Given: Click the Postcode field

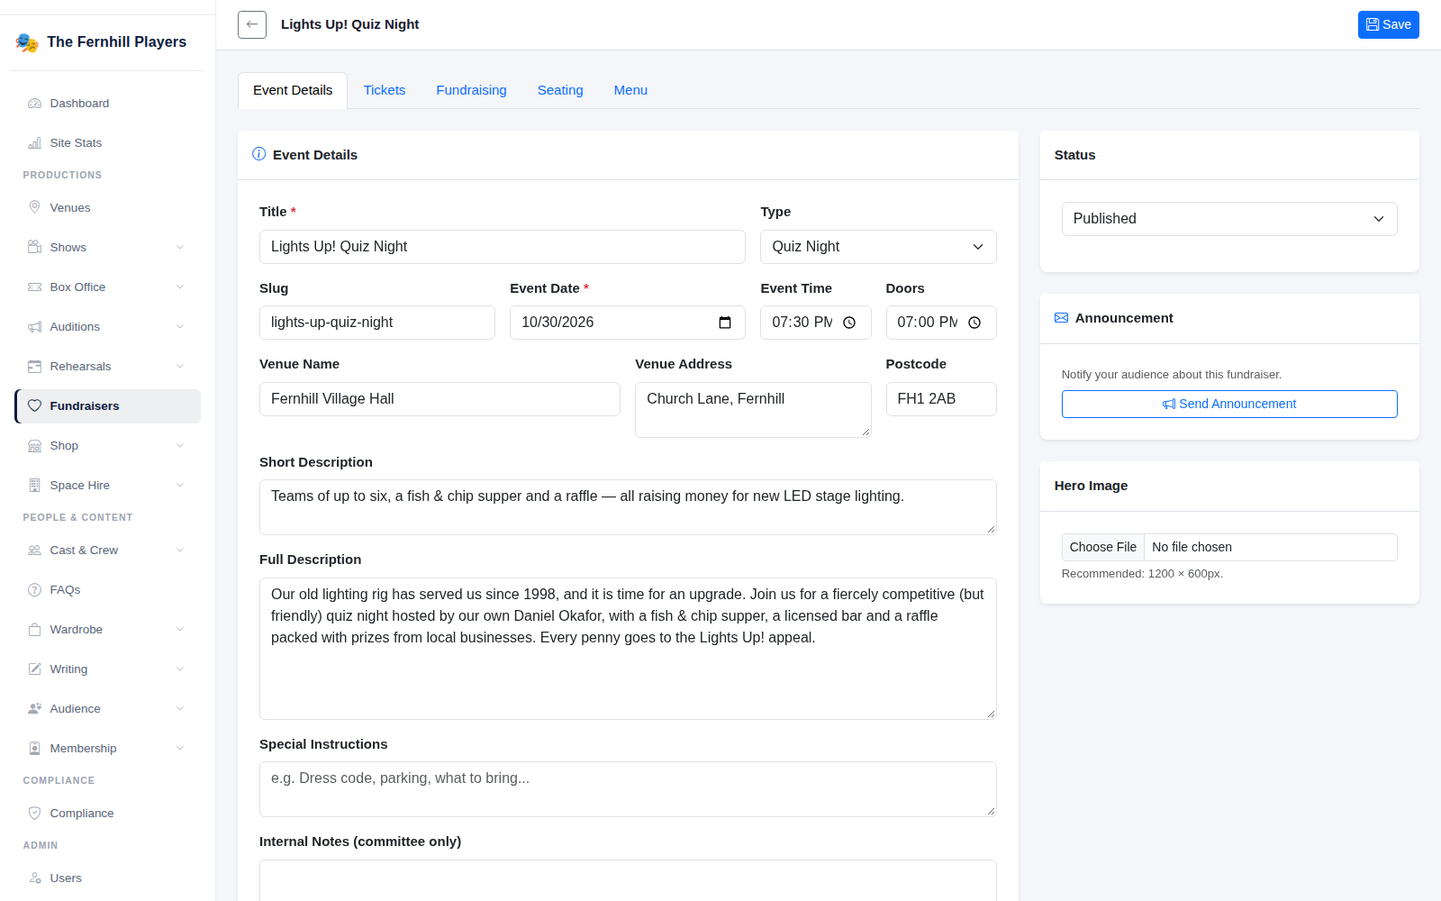Looking at the screenshot, I should click(941, 399).
